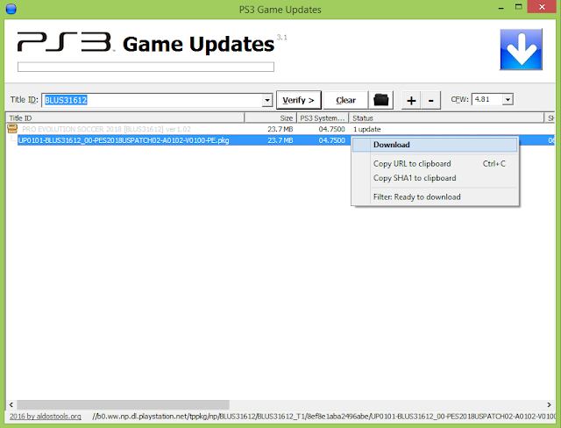561x428 pixels.
Task: Click the 04.7500 value in the PRO EVOLUTION row
Action: [x=331, y=129]
